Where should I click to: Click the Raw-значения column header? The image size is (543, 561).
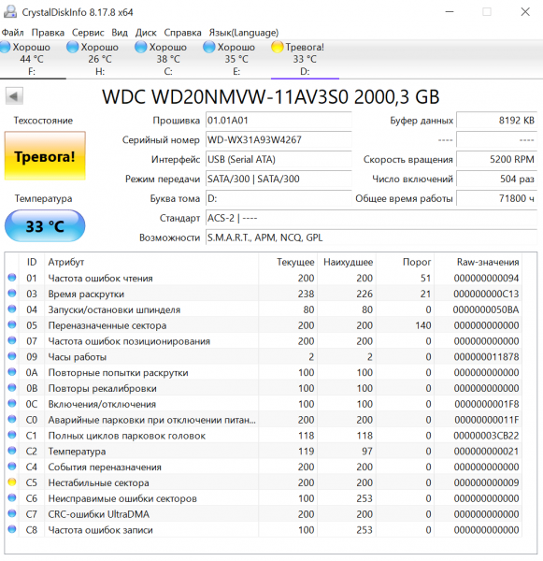488,262
